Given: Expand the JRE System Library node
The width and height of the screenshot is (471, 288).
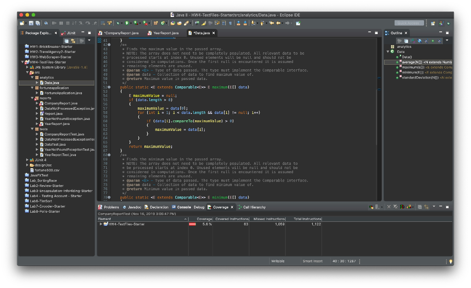Looking at the screenshot, I should [27, 67].
